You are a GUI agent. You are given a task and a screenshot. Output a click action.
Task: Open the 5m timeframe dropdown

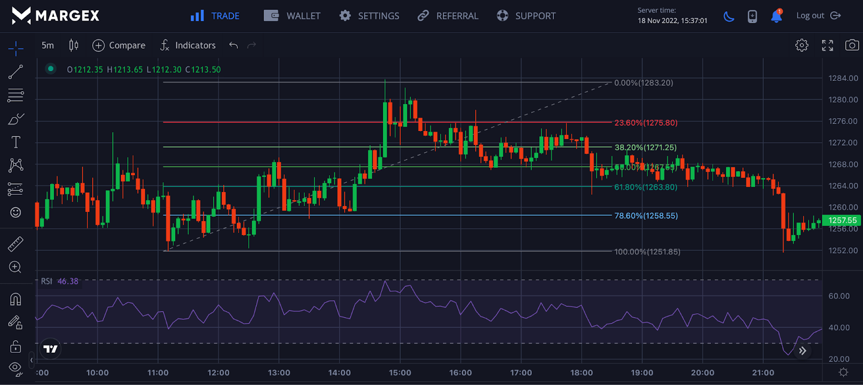[x=47, y=45]
